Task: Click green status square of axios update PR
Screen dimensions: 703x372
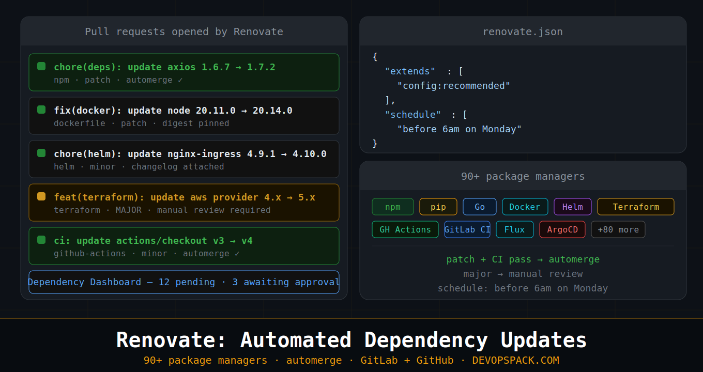Action: pos(41,66)
